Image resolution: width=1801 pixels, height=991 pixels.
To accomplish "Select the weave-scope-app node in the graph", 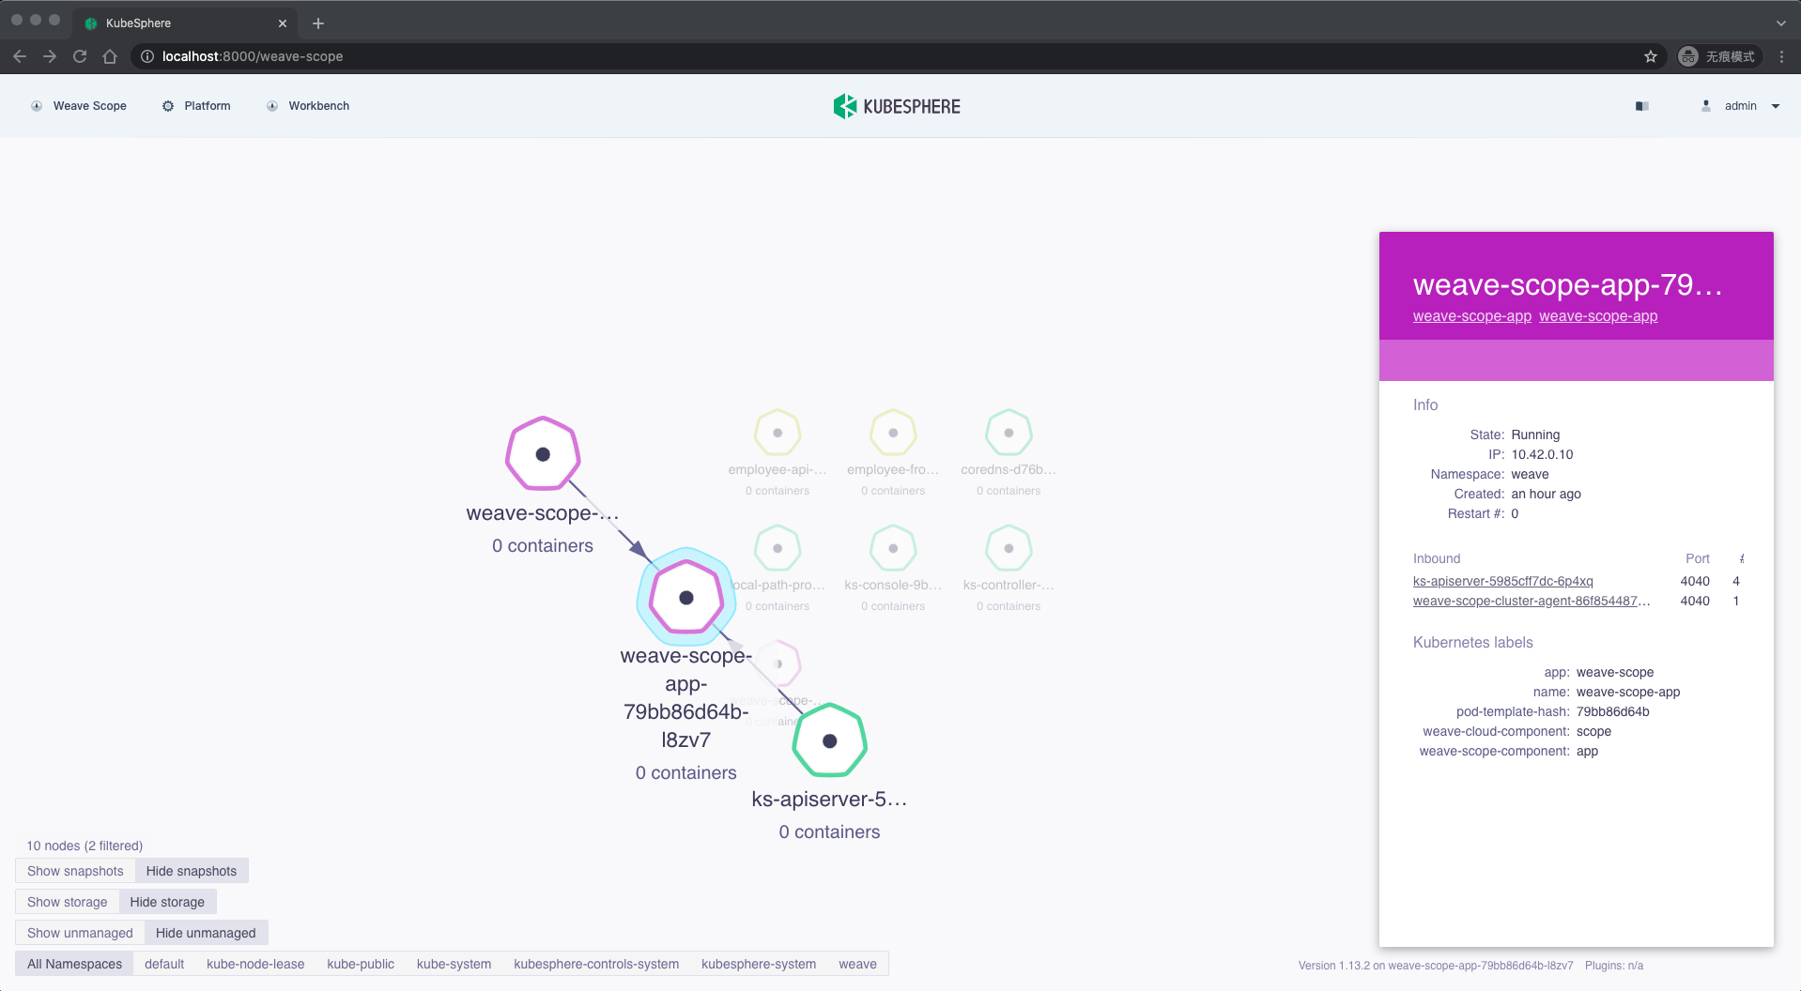I will (x=686, y=597).
